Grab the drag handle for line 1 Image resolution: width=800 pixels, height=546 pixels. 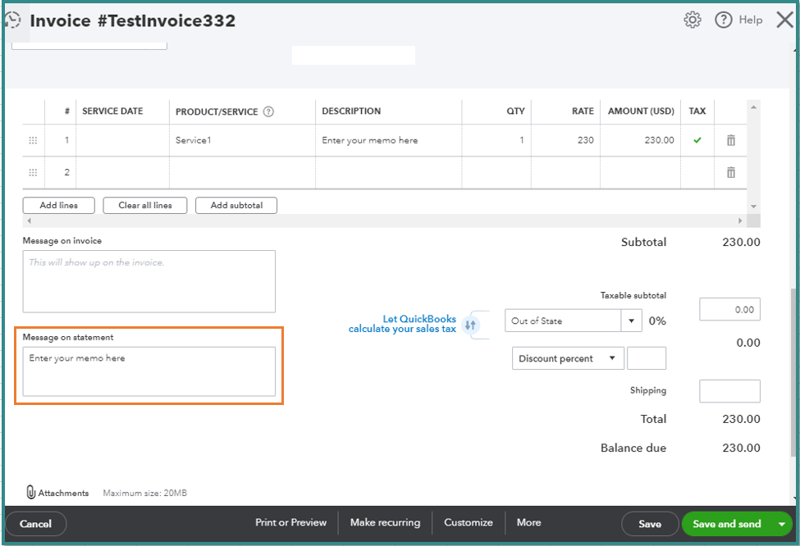click(x=33, y=140)
